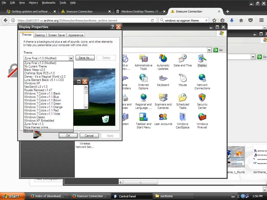Open Date and Time icon
This screenshot has height=200, width=267.
tap(183, 60)
